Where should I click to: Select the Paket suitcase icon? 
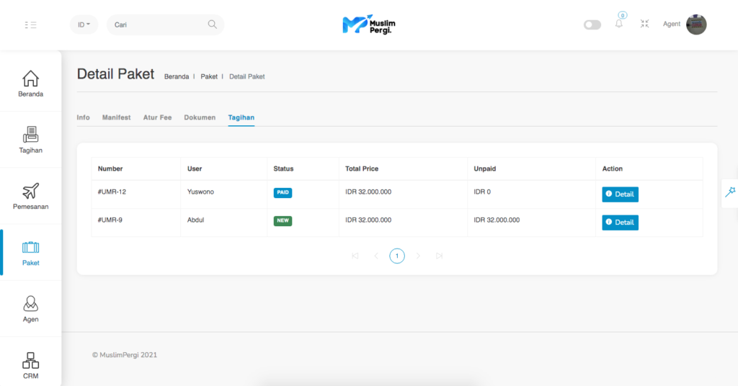[x=31, y=248]
